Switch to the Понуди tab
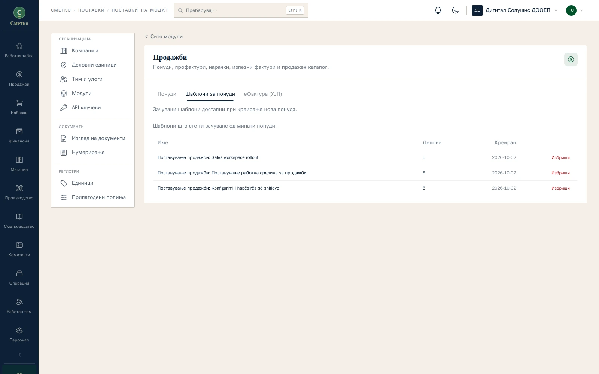 [x=167, y=94]
